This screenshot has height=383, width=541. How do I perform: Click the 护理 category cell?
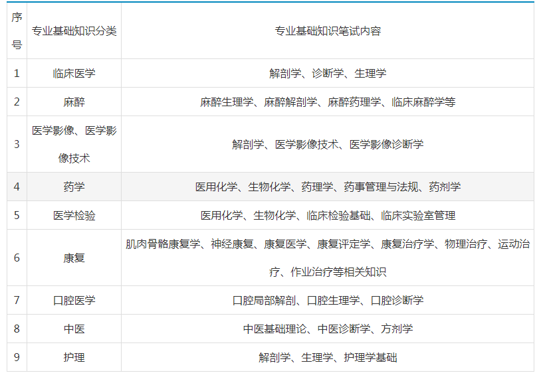pos(74,357)
